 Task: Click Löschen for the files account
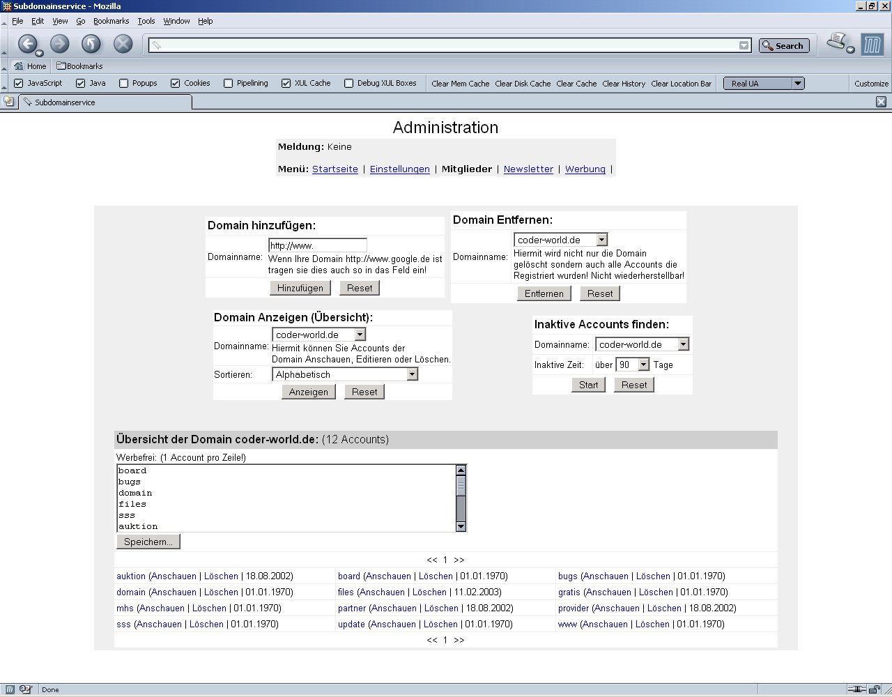[429, 592]
